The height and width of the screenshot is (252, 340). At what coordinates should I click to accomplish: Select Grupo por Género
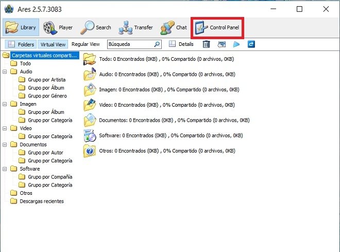pos(47,96)
